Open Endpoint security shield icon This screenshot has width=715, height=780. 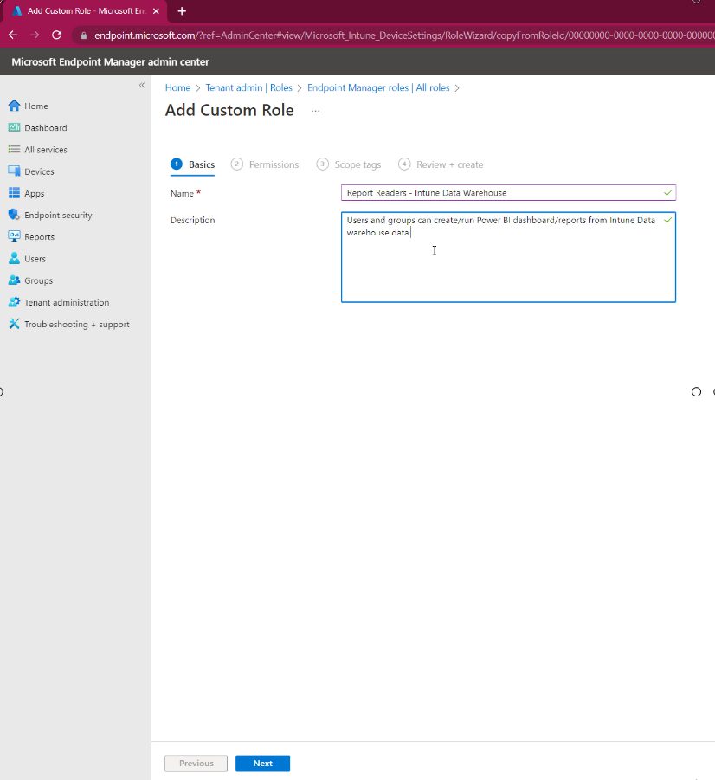pos(14,215)
